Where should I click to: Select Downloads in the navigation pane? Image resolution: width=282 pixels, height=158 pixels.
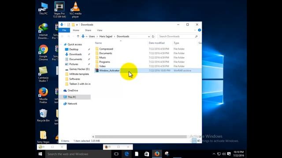(75, 54)
